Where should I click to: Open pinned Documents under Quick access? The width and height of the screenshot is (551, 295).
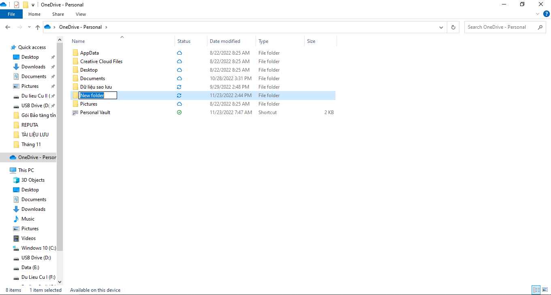click(34, 76)
